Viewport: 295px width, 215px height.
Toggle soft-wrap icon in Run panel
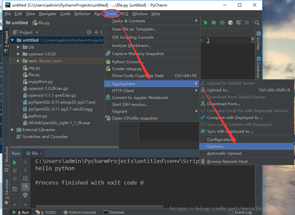click(x=25, y=179)
